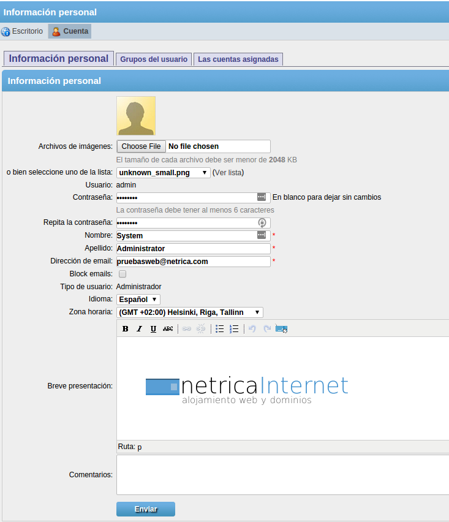Click the 'No file chosen' text
Image resolution: width=449 pixels, height=522 pixels.
coord(194,146)
